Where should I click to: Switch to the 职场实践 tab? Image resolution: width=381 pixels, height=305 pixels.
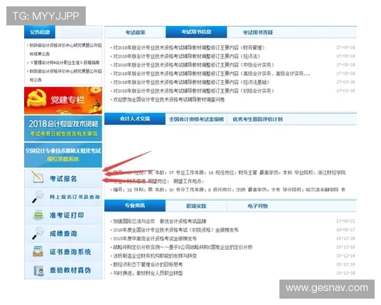[x=196, y=206]
